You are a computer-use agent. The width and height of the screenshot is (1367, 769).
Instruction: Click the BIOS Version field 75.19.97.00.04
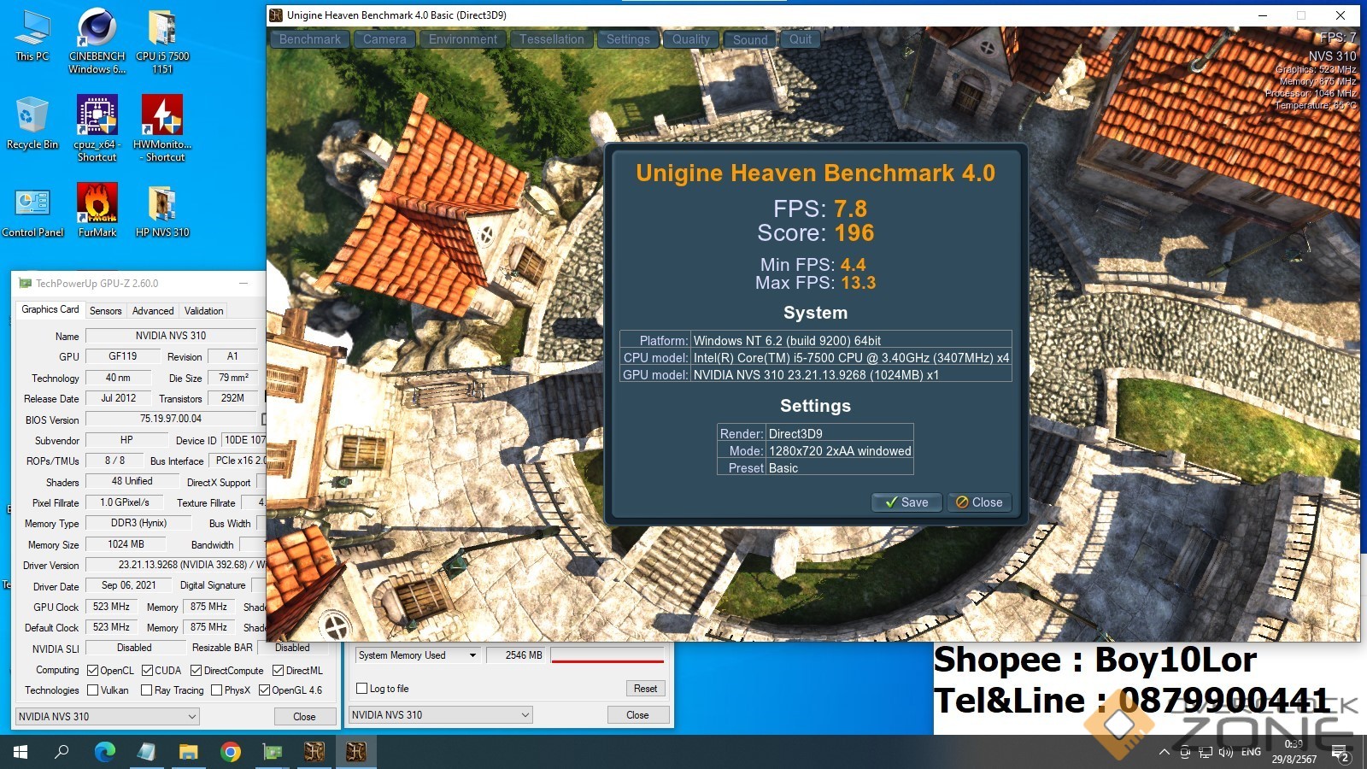tap(171, 419)
